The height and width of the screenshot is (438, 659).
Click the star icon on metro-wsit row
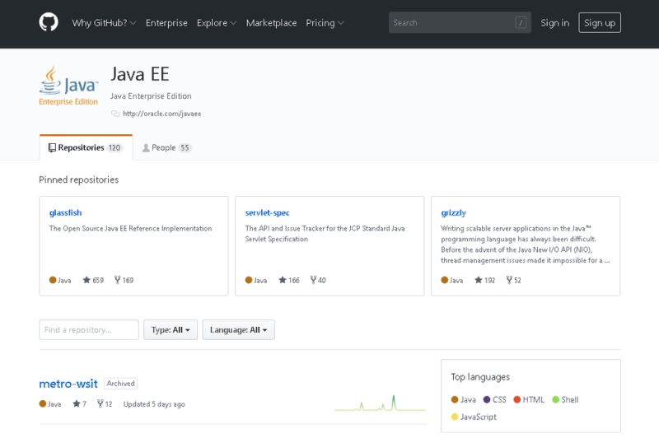click(77, 403)
